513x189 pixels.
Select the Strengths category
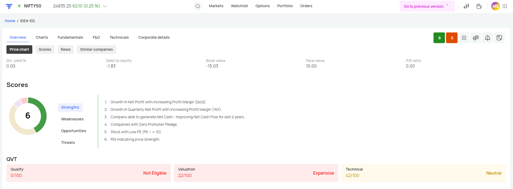point(70,107)
